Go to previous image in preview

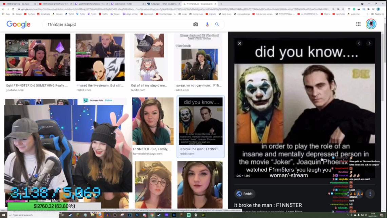pos(359,43)
